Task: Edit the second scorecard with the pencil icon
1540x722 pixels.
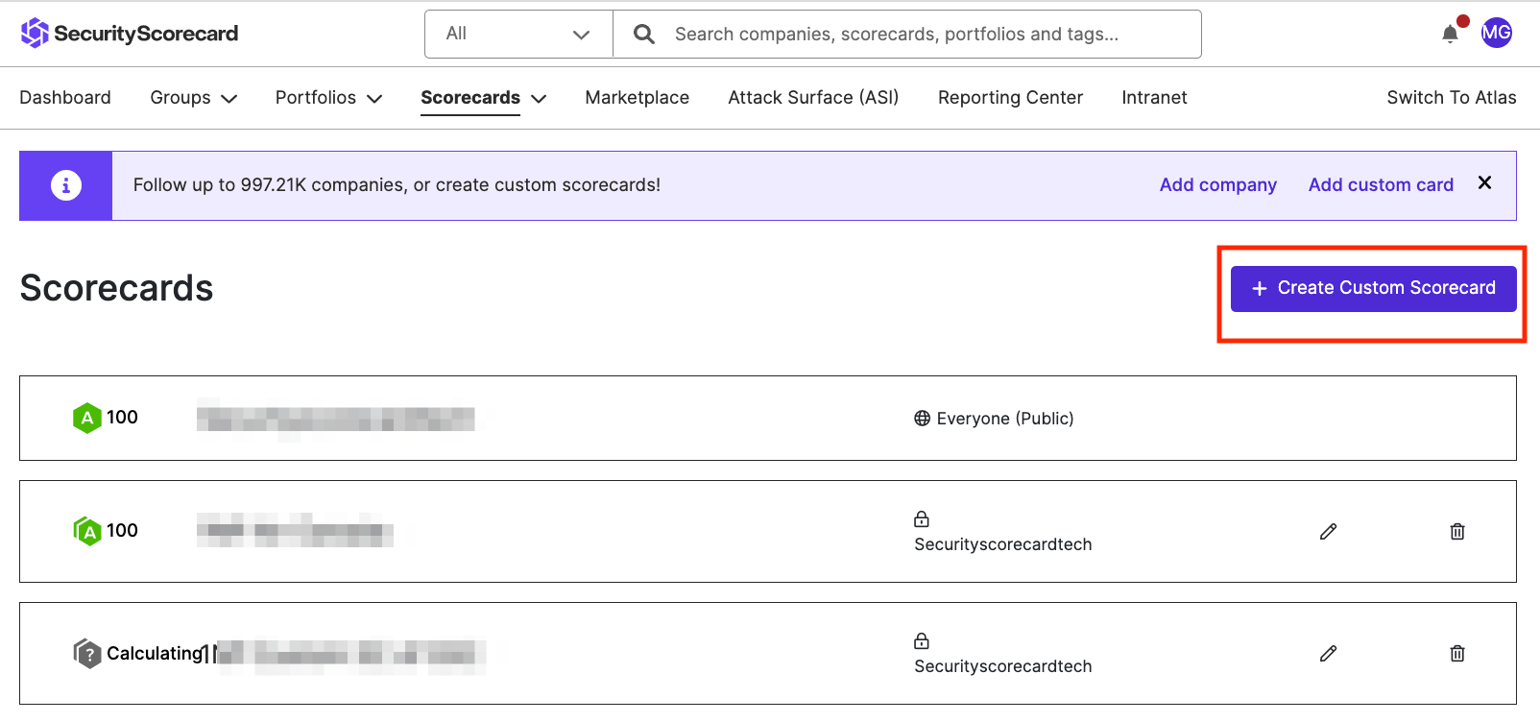Action: pos(1328,531)
